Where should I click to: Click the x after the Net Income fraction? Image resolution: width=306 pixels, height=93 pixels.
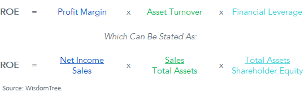[x=129, y=66]
